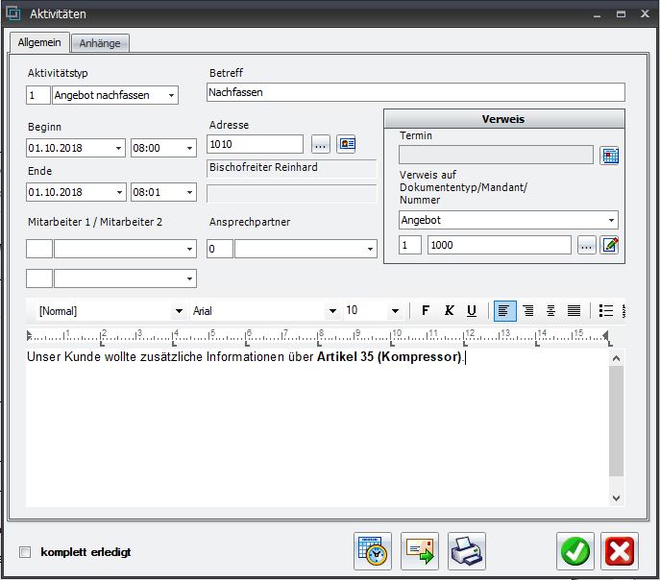The width and height of the screenshot is (660, 580).
Task: Expand the Angebot document type dropdown
Action: [x=612, y=220]
